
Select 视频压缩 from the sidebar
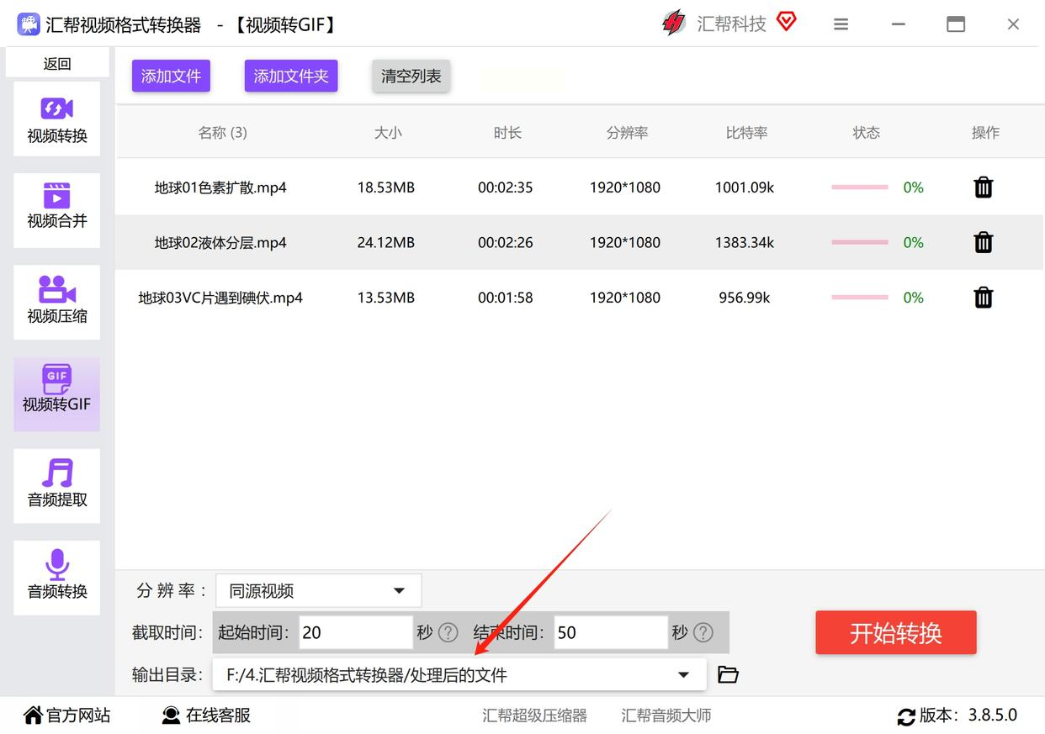pyautogui.click(x=56, y=301)
